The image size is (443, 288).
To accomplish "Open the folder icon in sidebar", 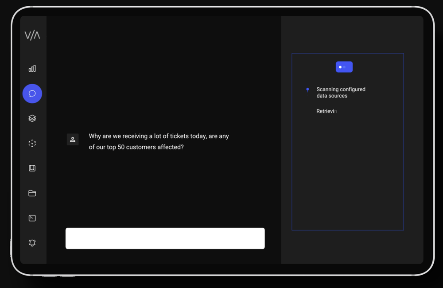I will [32, 193].
